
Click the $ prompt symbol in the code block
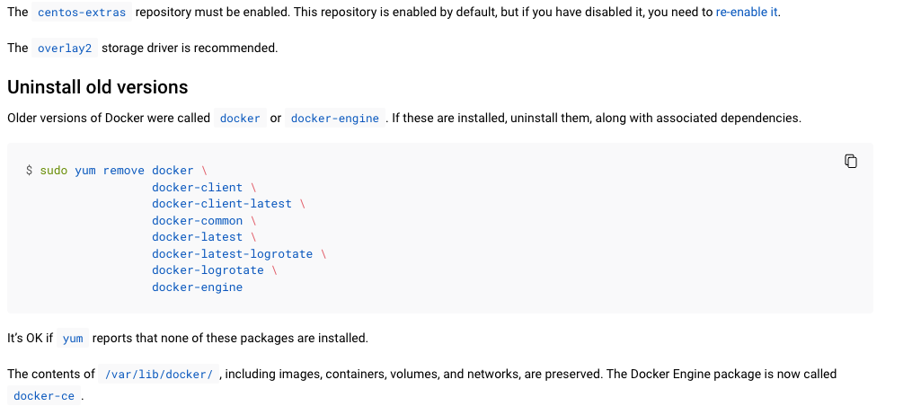tap(30, 171)
